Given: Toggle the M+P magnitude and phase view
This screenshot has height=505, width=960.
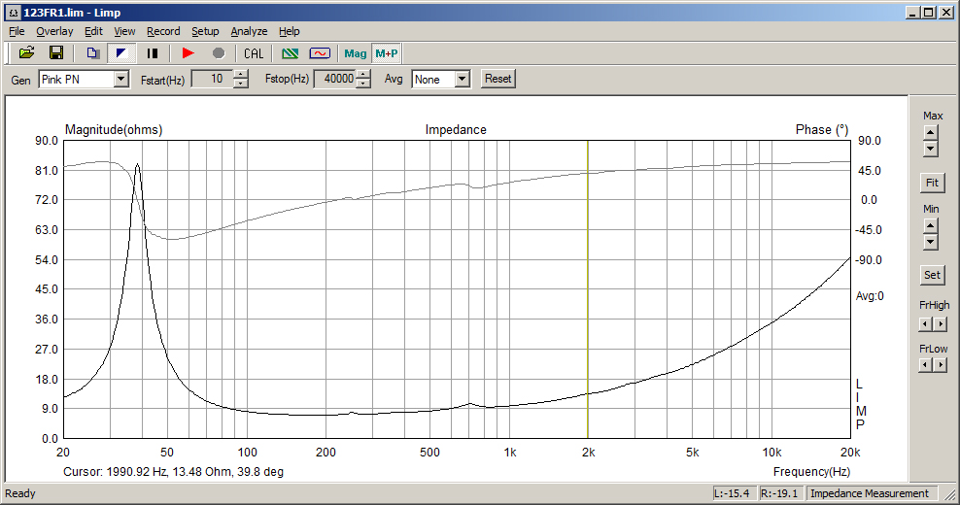Looking at the screenshot, I should (387, 53).
